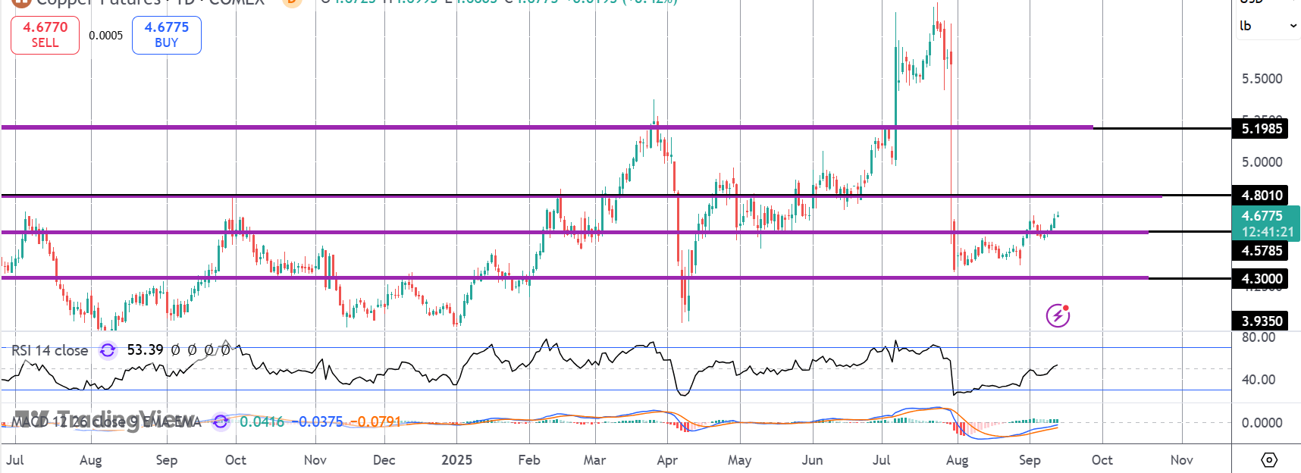
Task: Select the 4.3000 price label
Action: tap(1260, 278)
